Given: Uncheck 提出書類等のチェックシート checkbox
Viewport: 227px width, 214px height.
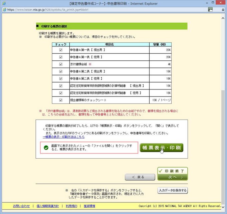Looking at the screenshot, I should pyautogui.click(x=61, y=100).
